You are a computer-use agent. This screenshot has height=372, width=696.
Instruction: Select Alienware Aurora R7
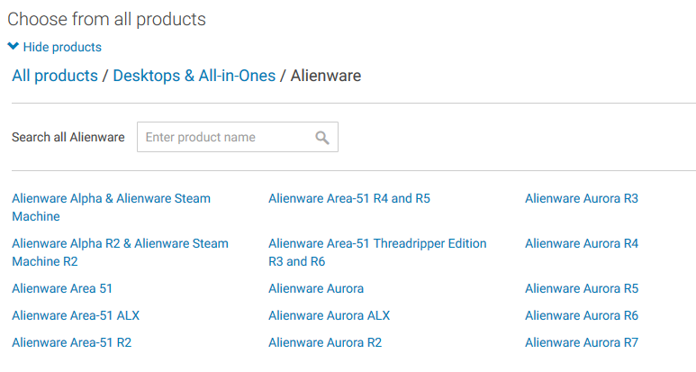tap(582, 342)
